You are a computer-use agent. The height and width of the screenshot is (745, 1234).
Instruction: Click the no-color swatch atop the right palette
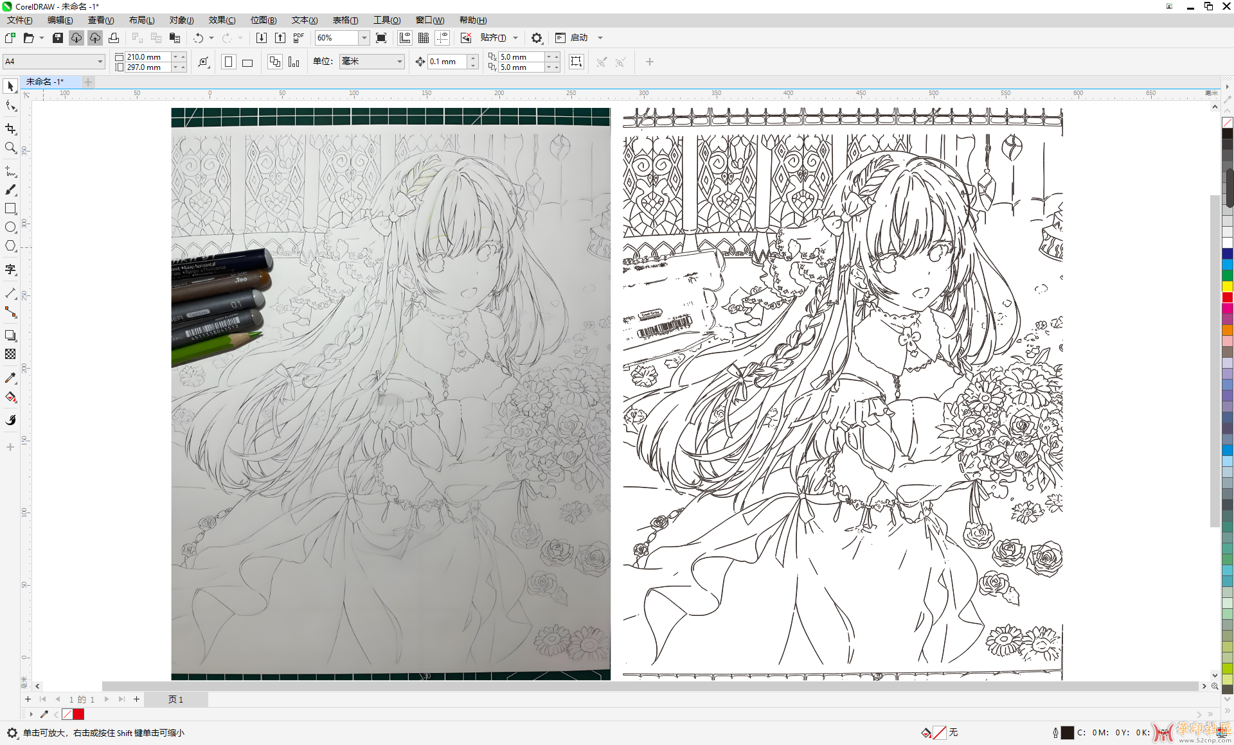pos(1228,123)
